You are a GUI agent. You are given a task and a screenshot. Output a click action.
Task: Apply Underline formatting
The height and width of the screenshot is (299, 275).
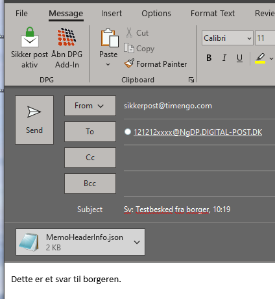239,58
